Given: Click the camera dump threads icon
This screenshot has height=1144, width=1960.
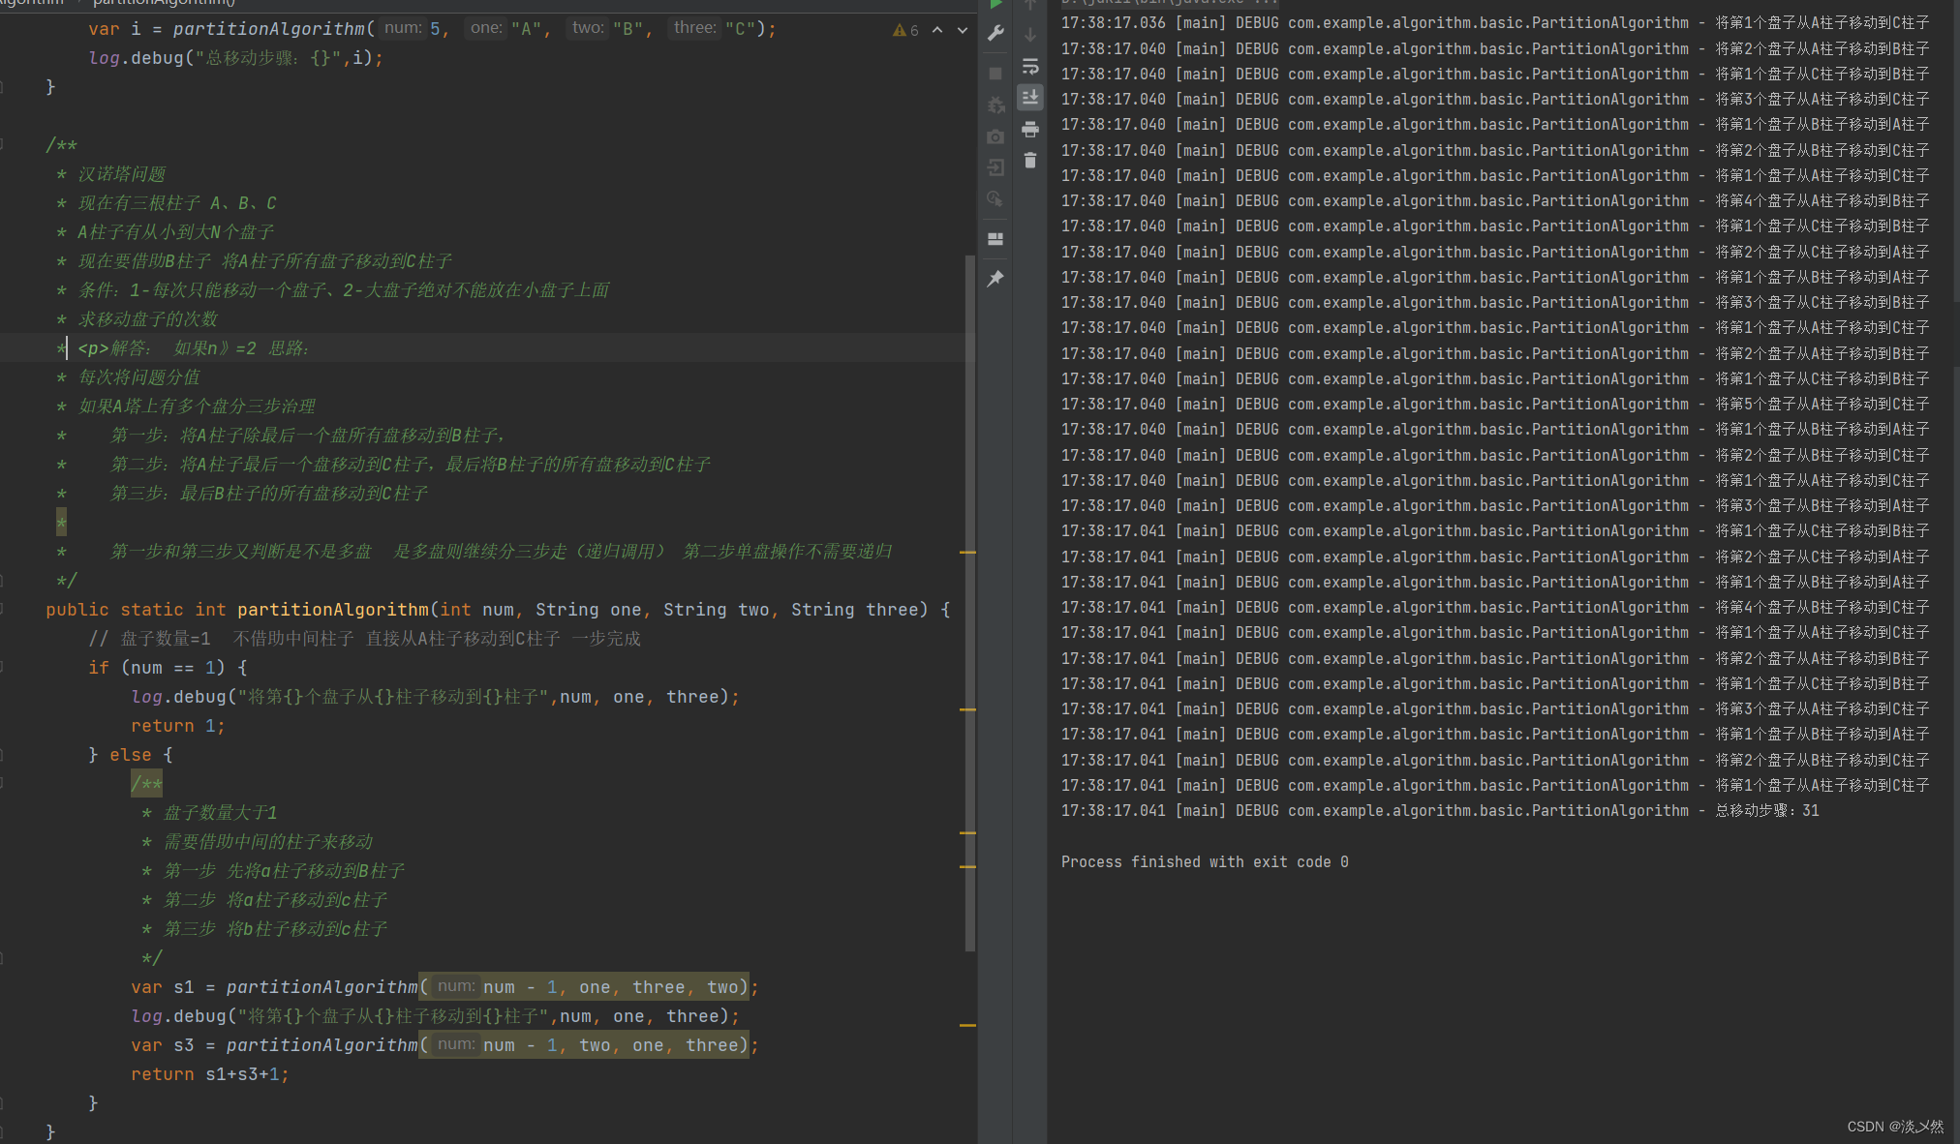Looking at the screenshot, I should coord(995,136).
